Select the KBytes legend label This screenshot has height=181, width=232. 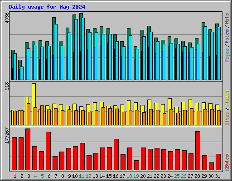227,162
